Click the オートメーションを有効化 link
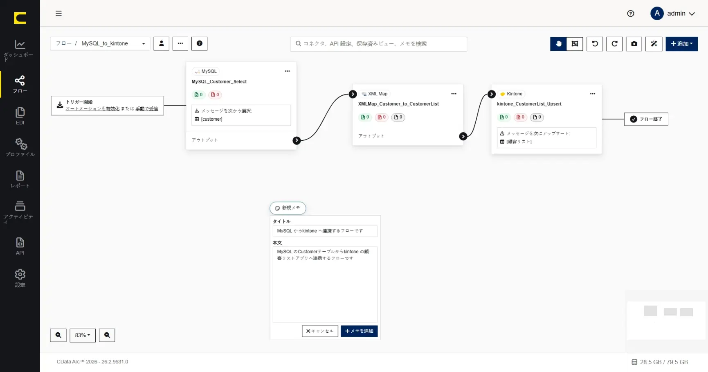708x372 pixels. pos(93,109)
